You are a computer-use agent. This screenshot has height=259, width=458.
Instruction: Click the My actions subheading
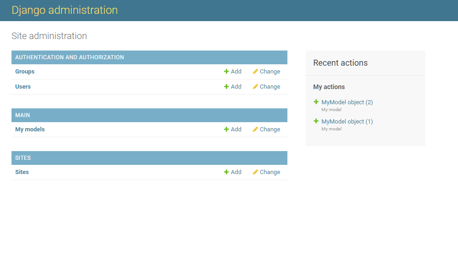pyautogui.click(x=329, y=87)
